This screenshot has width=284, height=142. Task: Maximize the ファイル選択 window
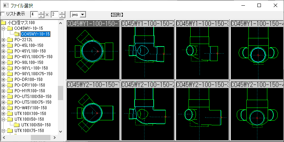pos(259,5)
